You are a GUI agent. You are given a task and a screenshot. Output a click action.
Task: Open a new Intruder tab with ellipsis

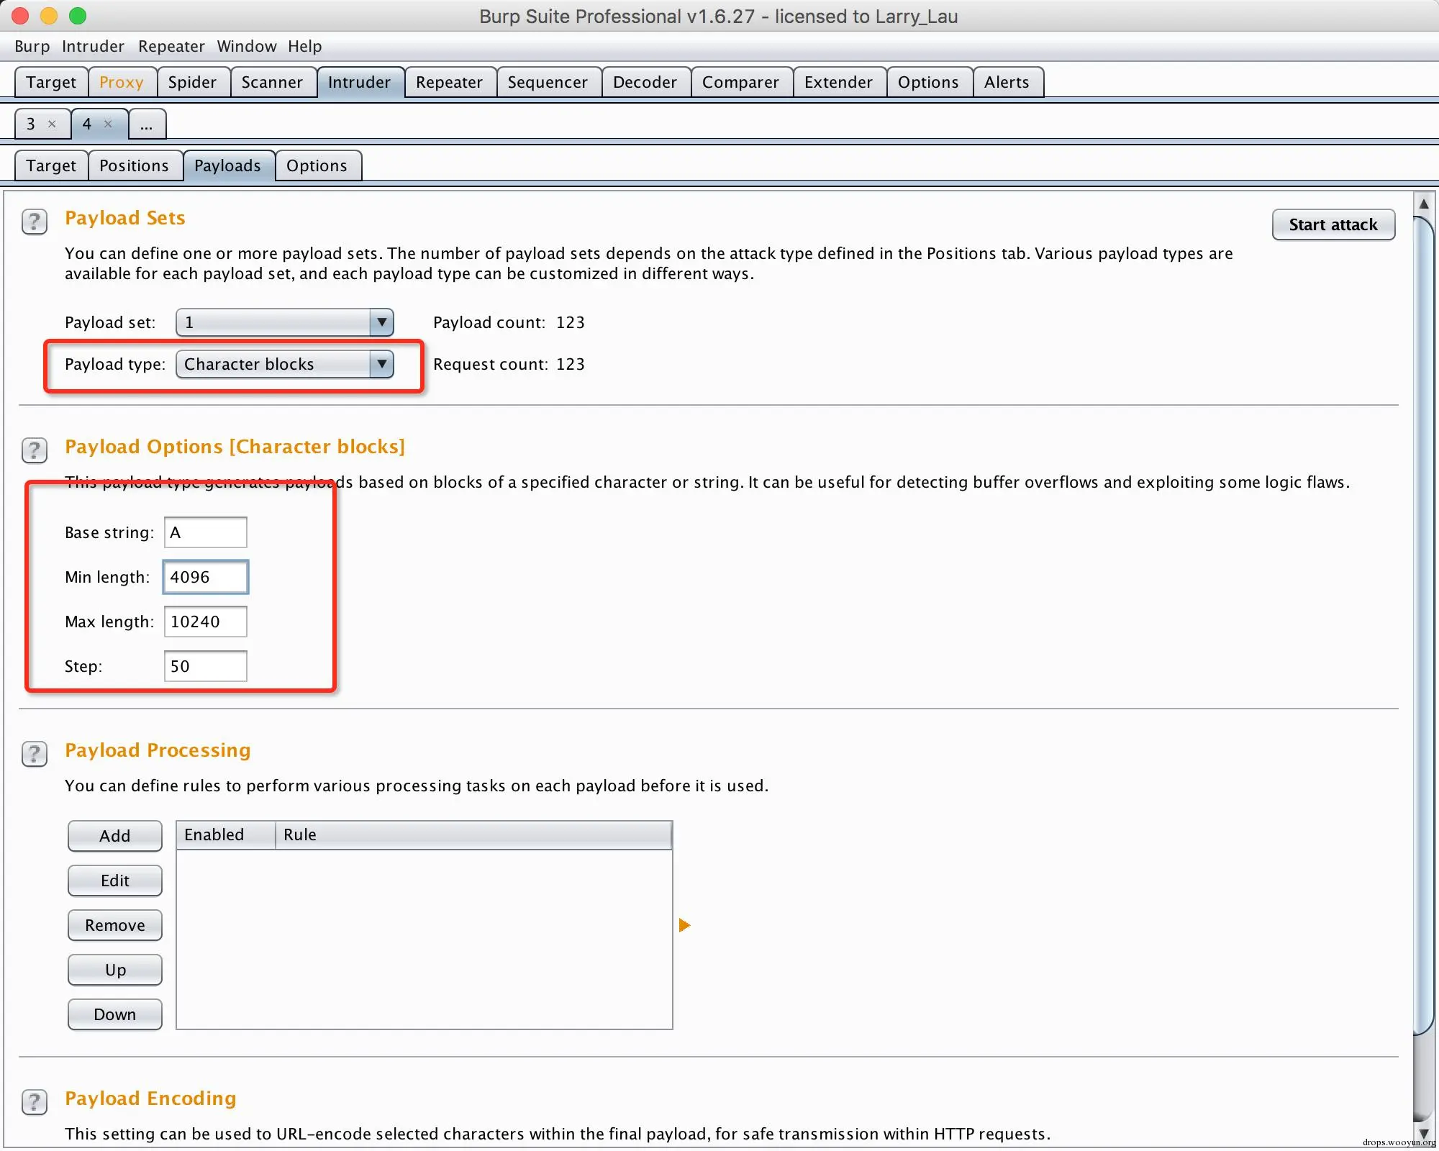click(147, 124)
